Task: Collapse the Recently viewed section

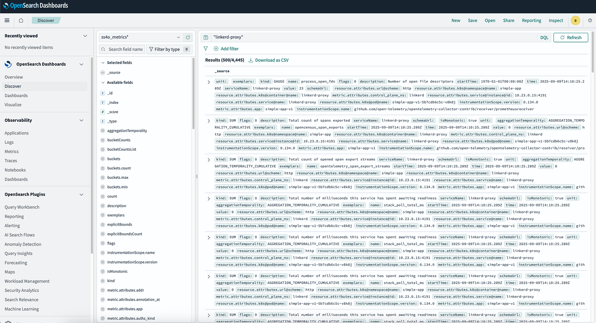Action: (x=85, y=36)
